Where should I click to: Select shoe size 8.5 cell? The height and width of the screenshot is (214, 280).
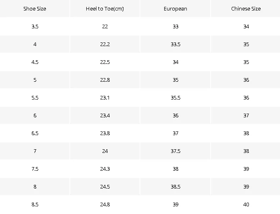click(x=35, y=204)
